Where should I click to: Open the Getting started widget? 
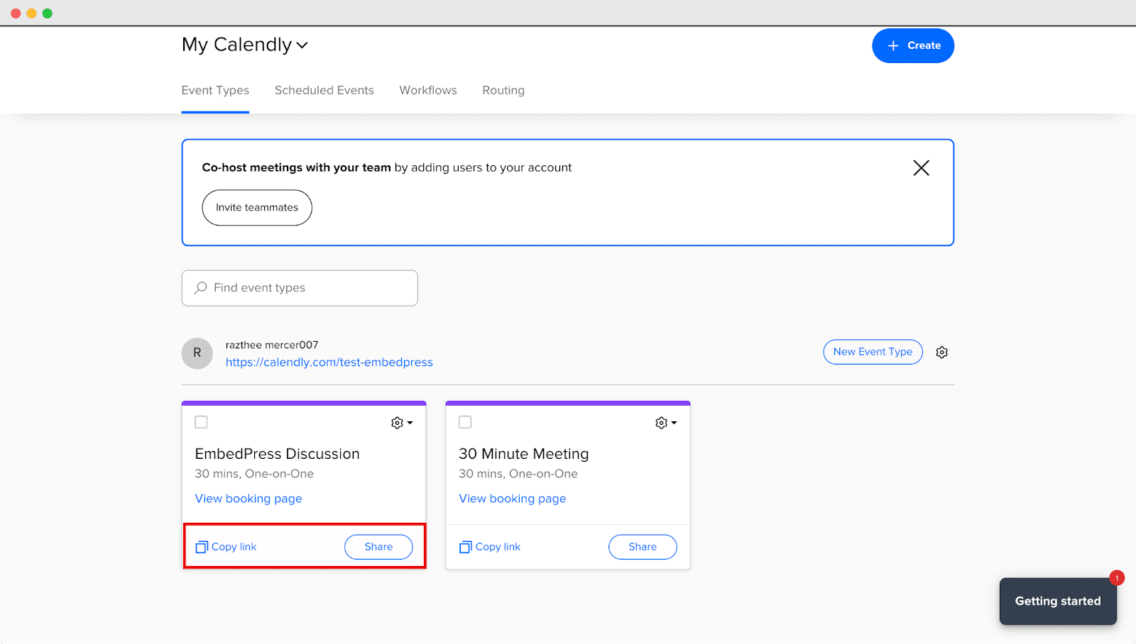pyautogui.click(x=1057, y=601)
